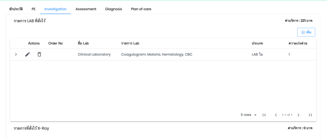Click the รายการ Lab column header

130,43
